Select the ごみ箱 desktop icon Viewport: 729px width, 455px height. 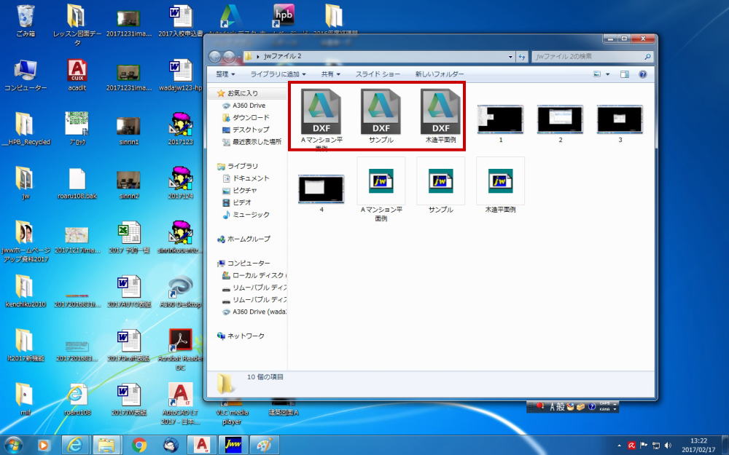click(x=26, y=21)
